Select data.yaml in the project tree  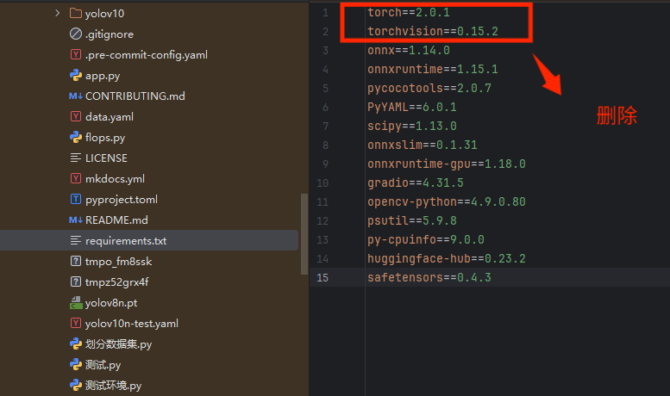(x=110, y=117)
